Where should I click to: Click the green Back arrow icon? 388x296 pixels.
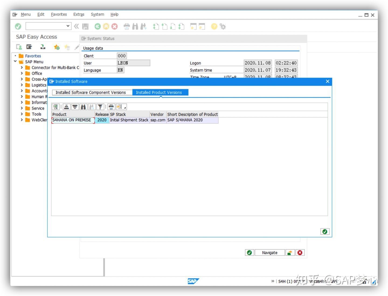(x=98, y=26)
